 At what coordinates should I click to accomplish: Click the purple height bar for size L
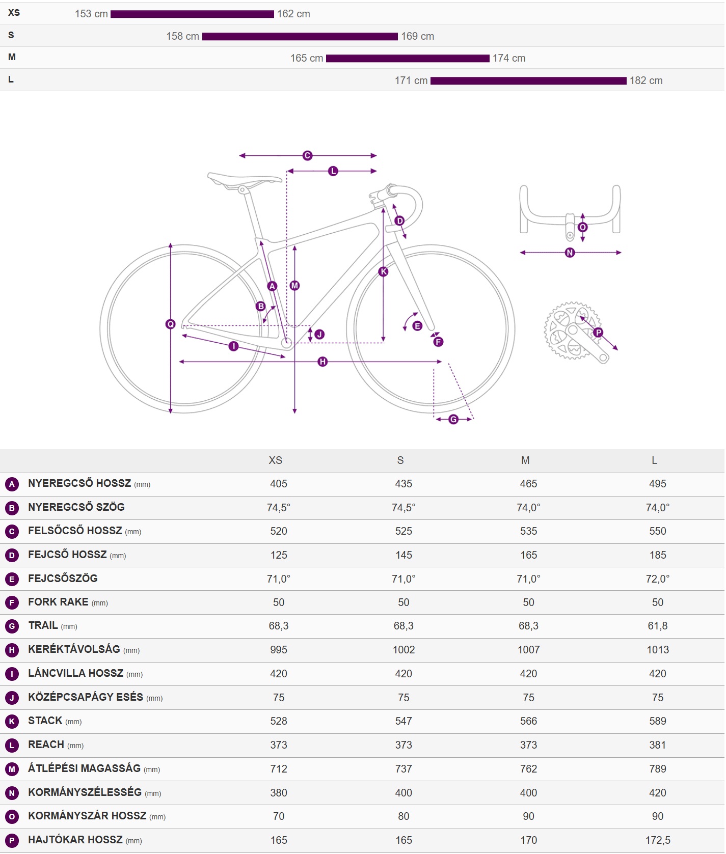[528, 81]
